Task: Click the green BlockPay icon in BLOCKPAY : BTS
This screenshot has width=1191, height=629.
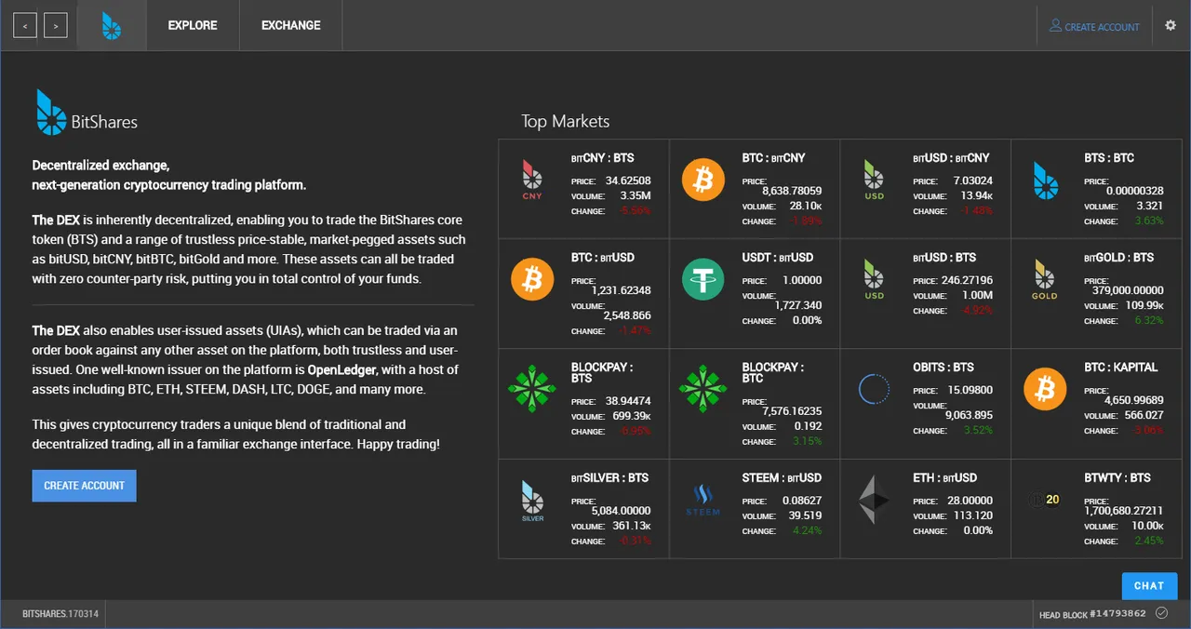Action: tap(532, 389)
